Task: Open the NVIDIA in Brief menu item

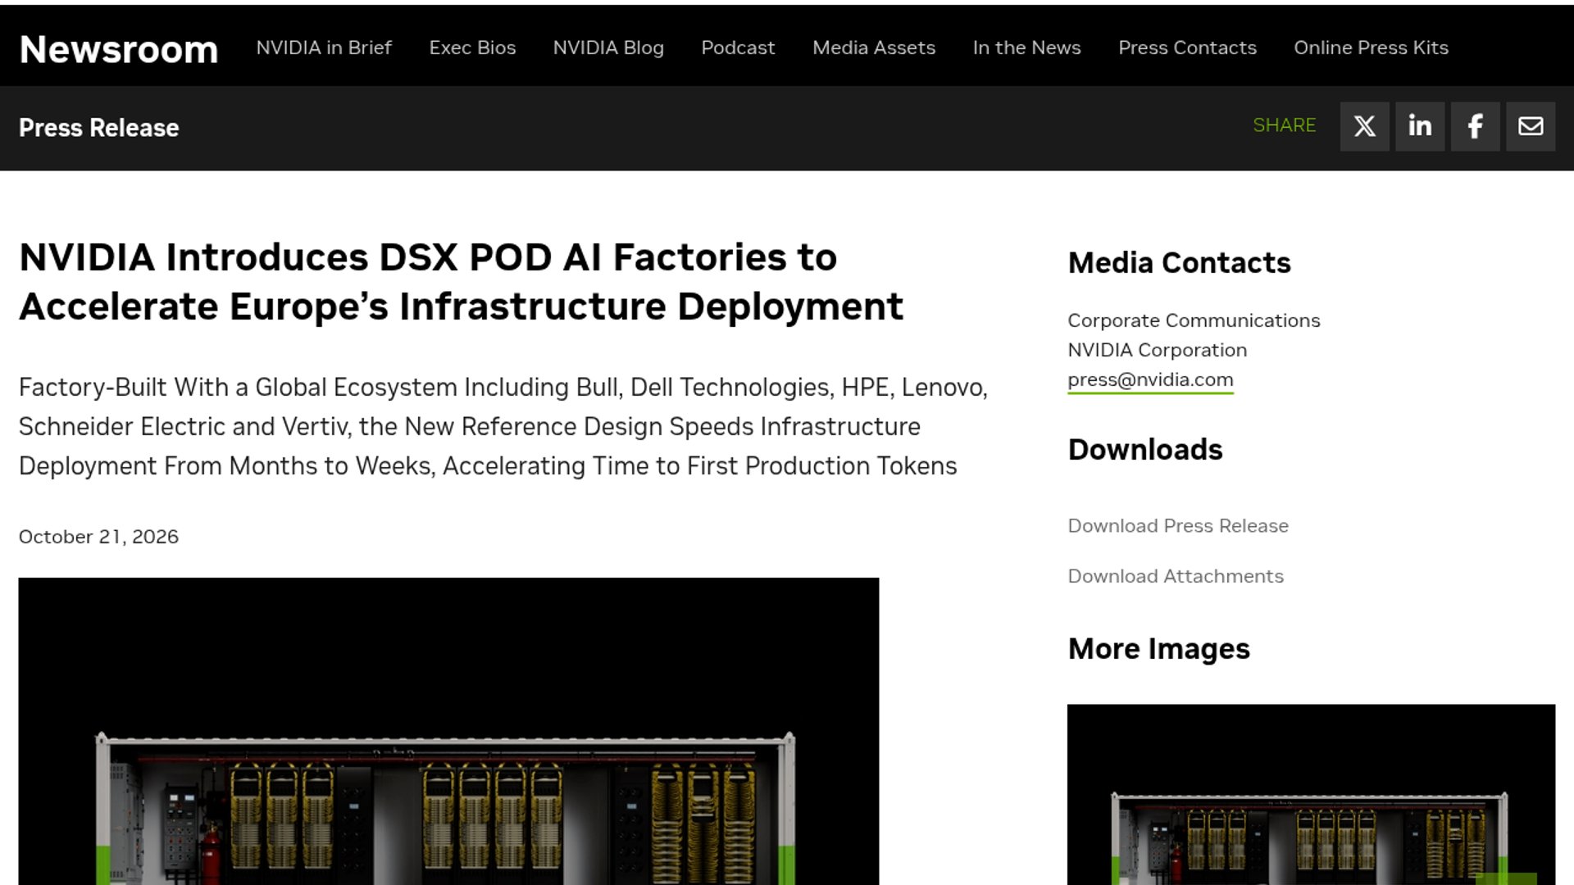Action: (x=324, y=48)
